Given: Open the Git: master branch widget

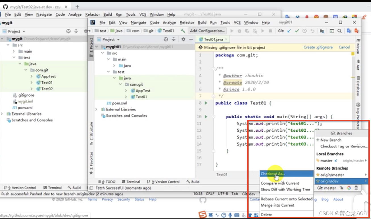Looking at the screenshot, I should pyautogui.click(x=327, y=188).
